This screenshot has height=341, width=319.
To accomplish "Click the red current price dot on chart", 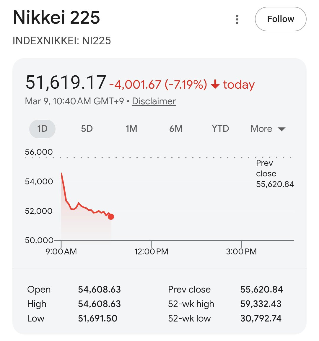I will pyautogui.click(x=111, y=217).
